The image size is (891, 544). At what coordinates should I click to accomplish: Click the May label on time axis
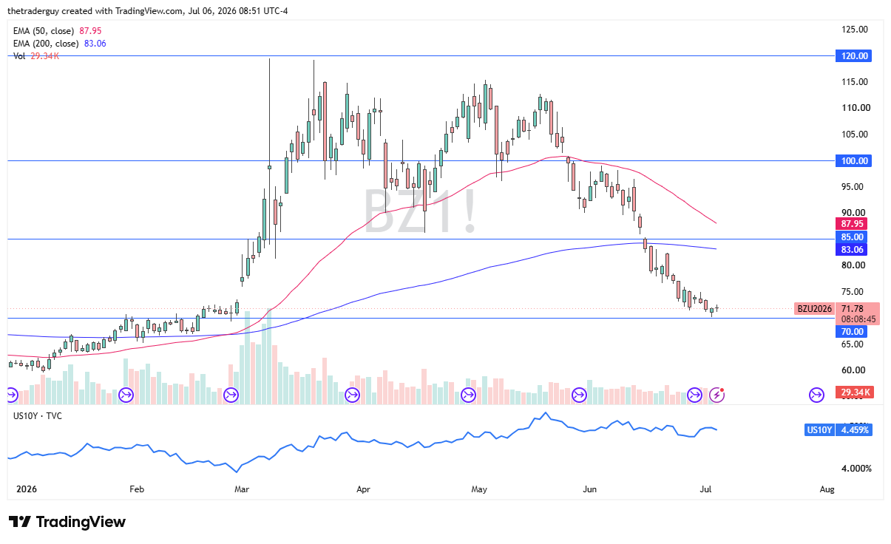click(478, 489)
